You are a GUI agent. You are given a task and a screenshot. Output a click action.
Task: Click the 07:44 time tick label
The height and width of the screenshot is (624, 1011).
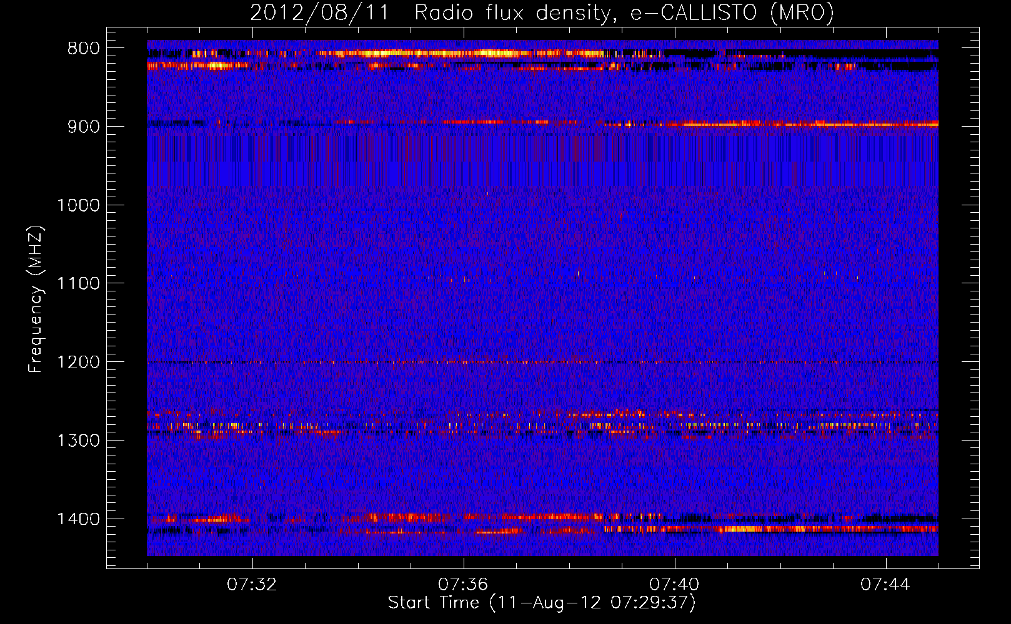click(x=885, y=585)
